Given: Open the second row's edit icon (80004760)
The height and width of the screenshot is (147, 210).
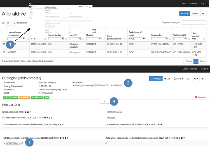Looking at the screenshot, I should point(4,52).
